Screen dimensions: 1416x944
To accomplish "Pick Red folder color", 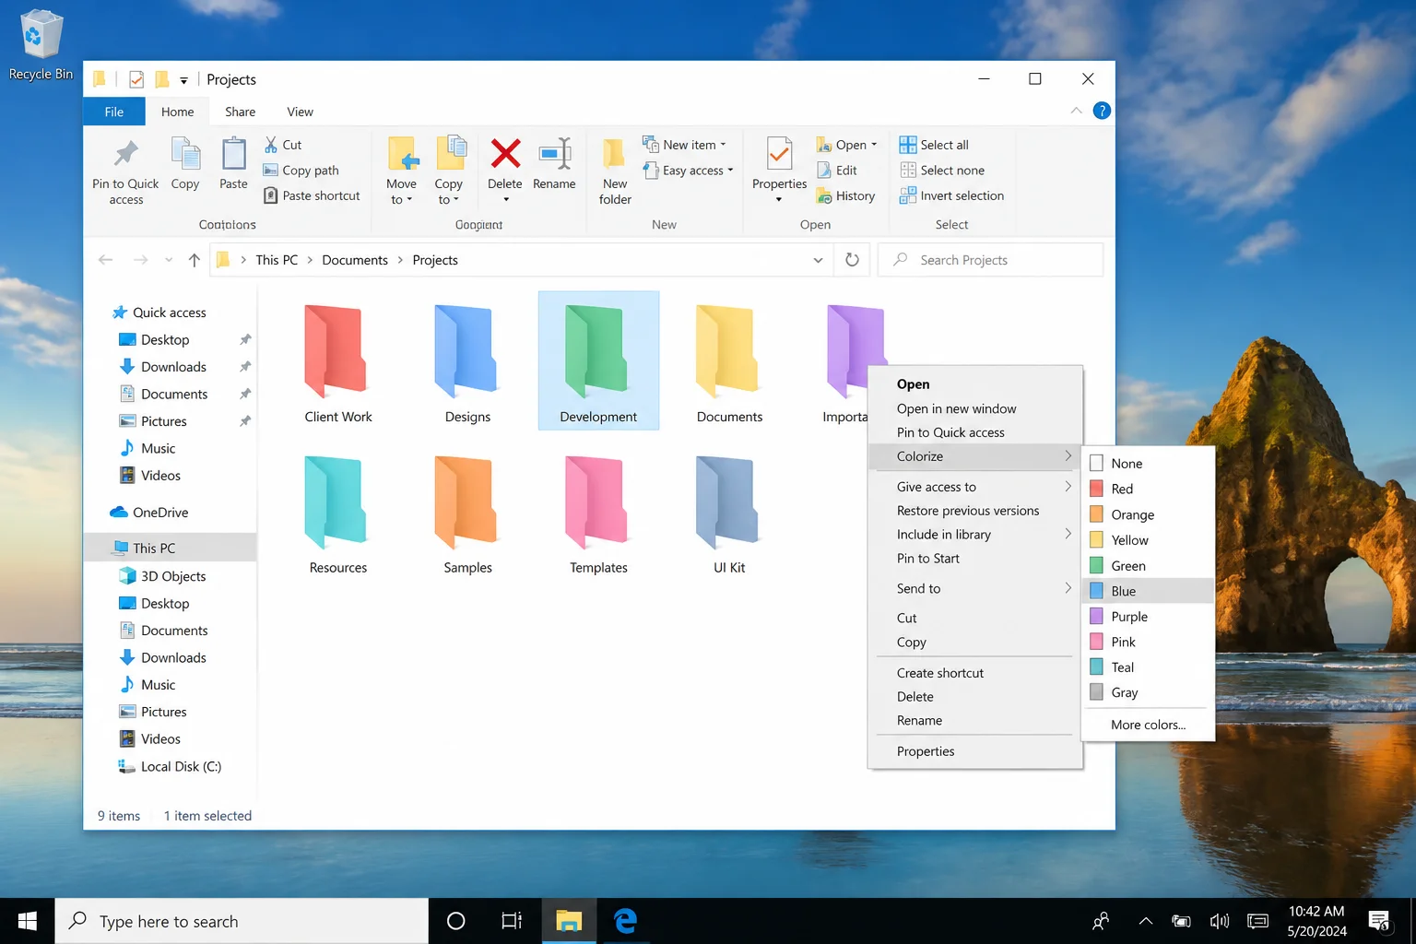I will (1148, 489).
